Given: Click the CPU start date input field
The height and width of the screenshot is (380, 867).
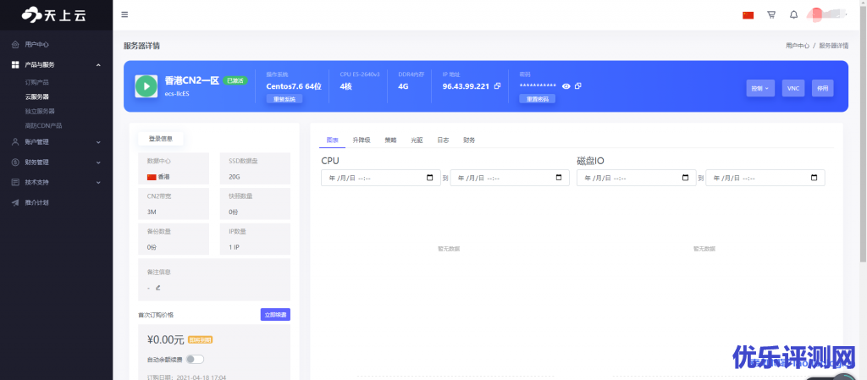Looking at the screenshot, I should (380, 178).
